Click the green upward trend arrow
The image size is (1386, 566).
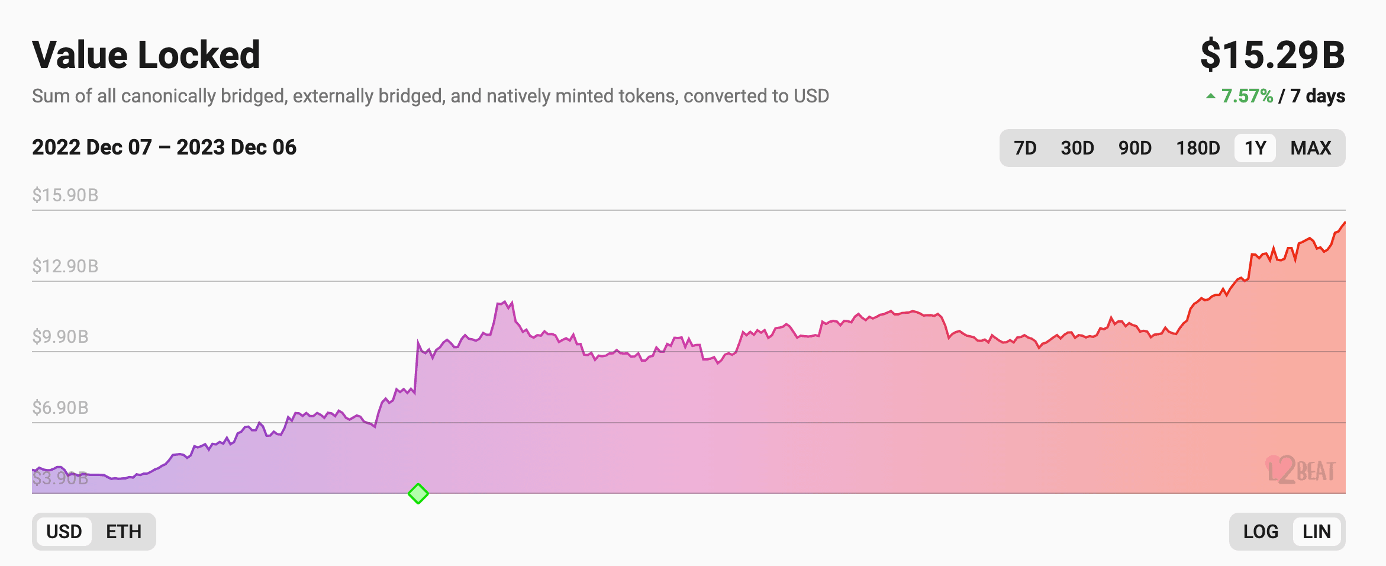(1211, 96)
